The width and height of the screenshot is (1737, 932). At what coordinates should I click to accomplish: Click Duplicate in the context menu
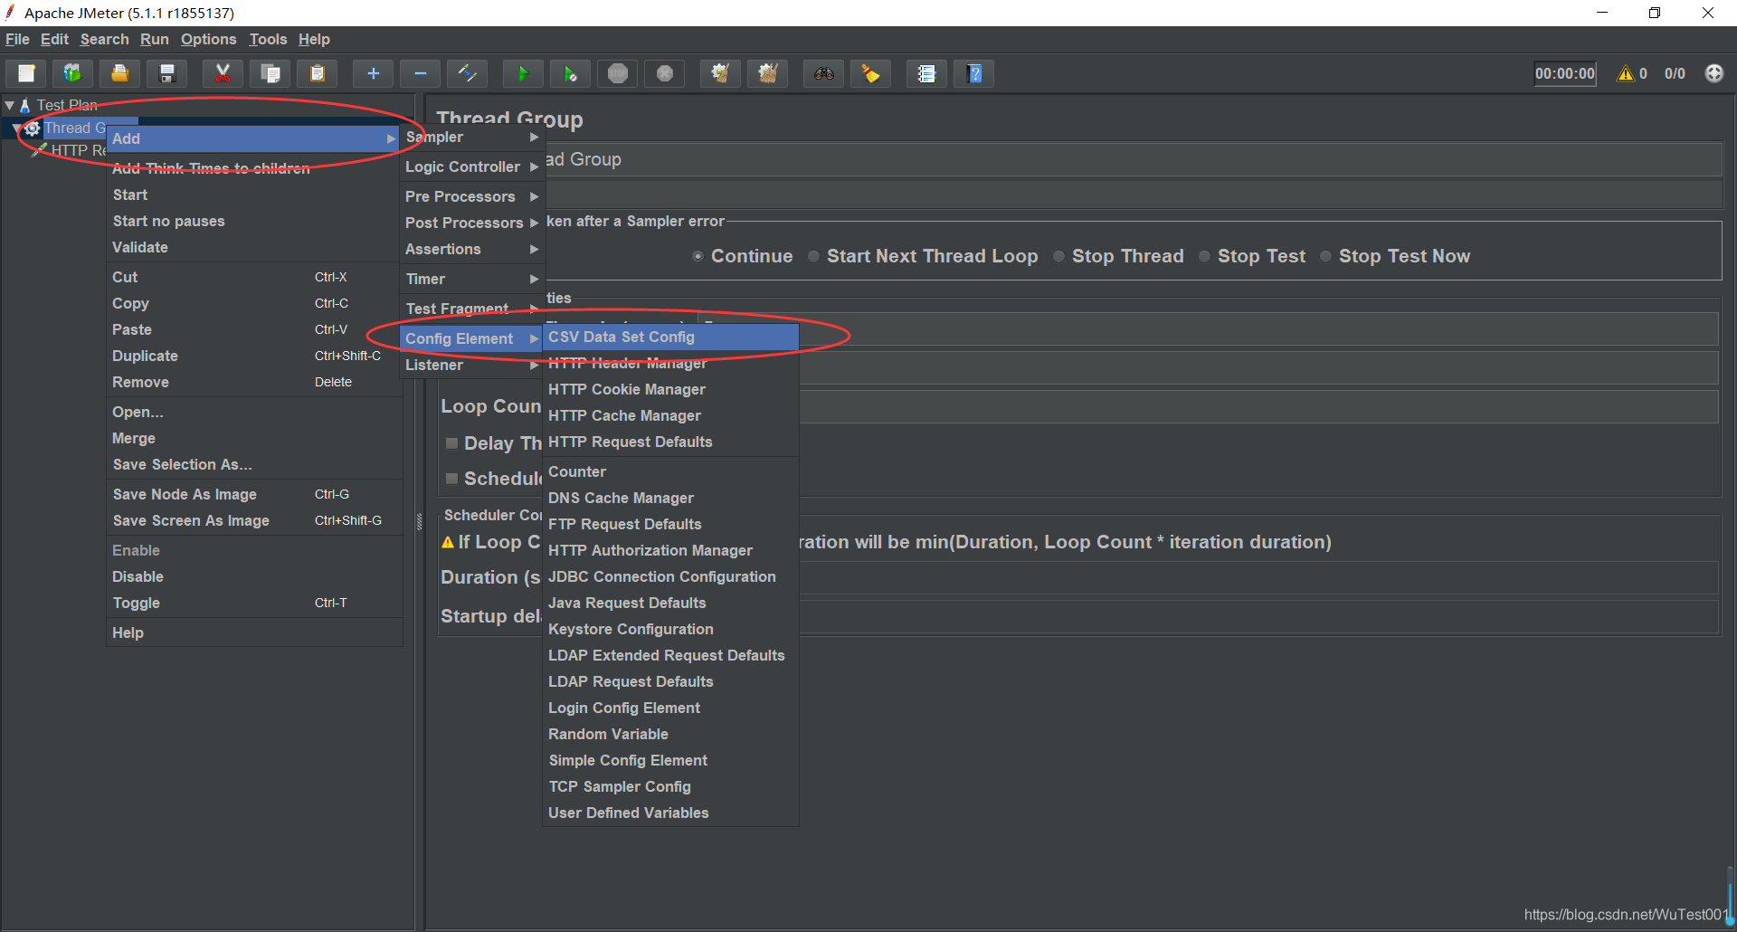pyautogui.click(x=254, y=356)
